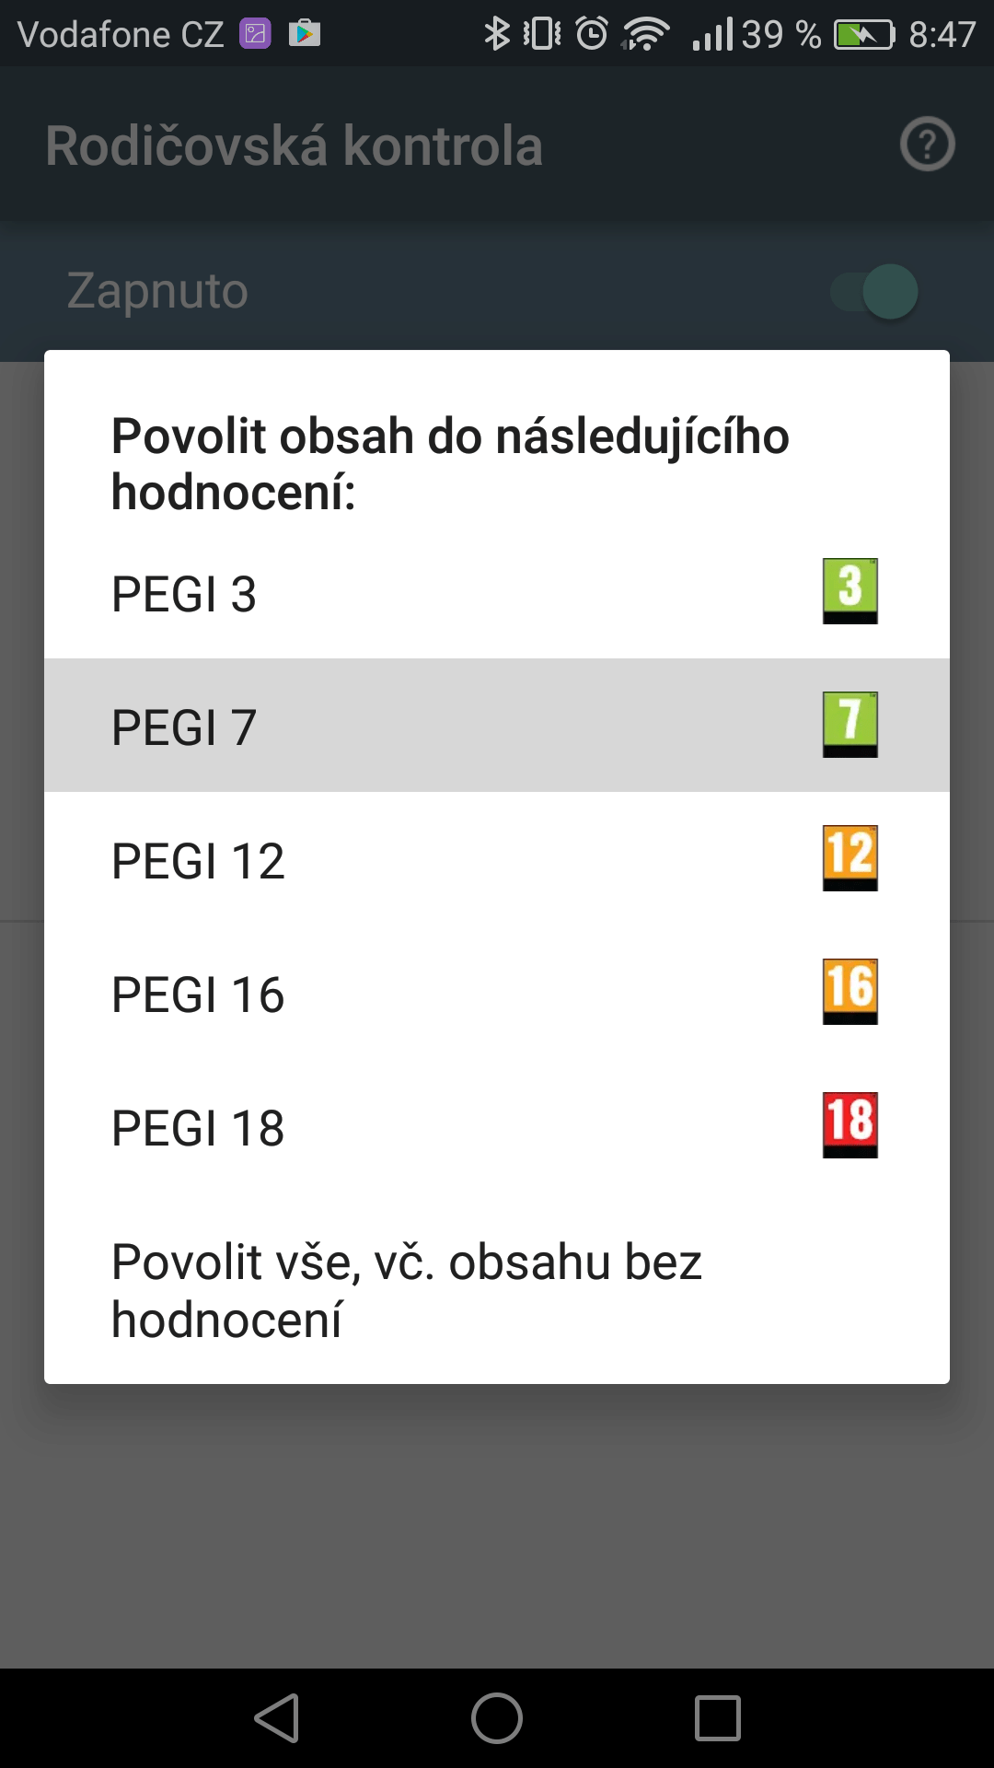994x1768 pixels.
Task: Select the PEGI 18 text label
Action: click(x=198, y=1128)
